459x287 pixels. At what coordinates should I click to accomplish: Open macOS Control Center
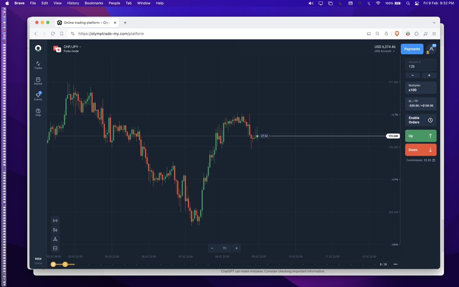pyautogui.click(x=417, y=3)
